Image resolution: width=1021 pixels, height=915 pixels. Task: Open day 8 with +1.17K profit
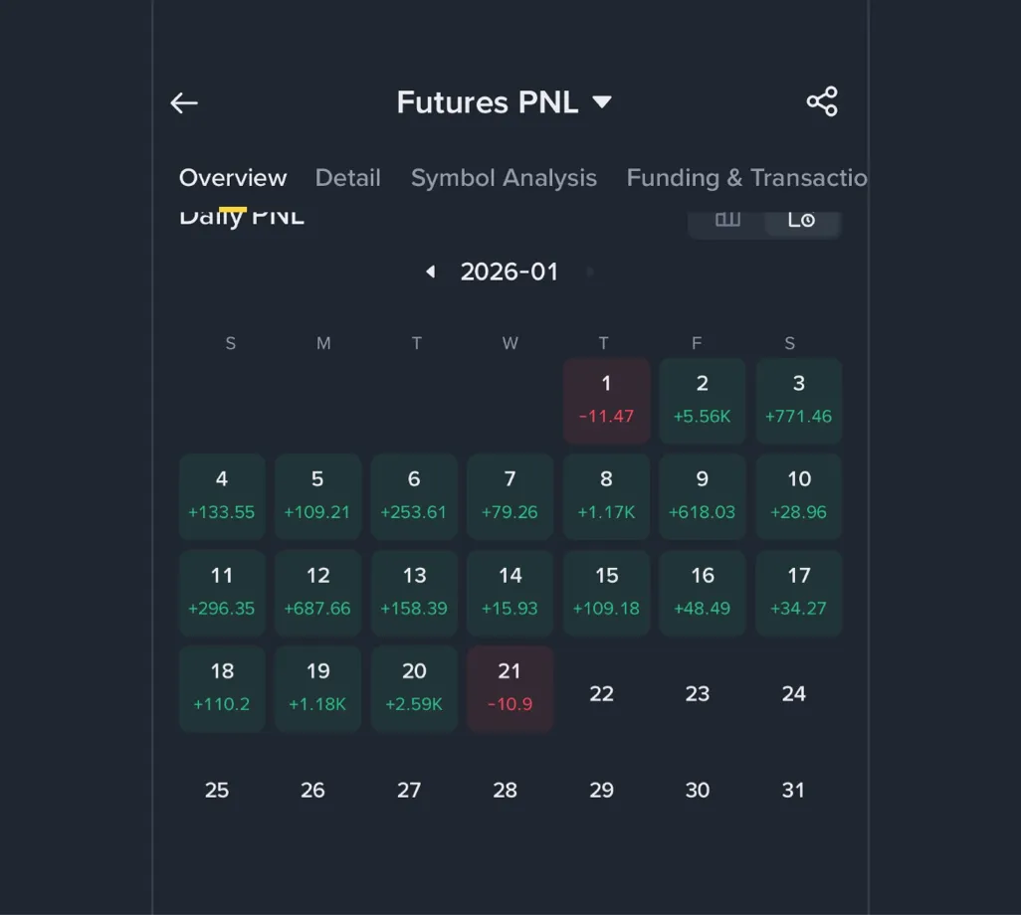(606, 495)
